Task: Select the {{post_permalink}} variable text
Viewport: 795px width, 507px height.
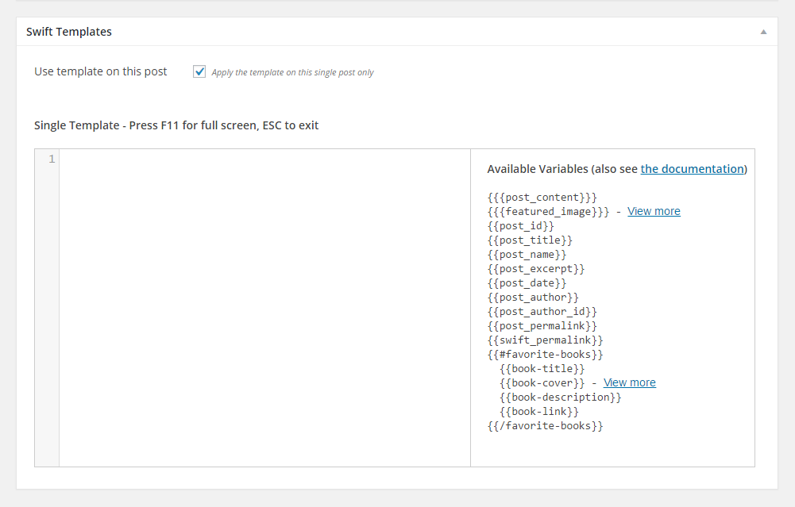Action: click(x=542, y=325)
